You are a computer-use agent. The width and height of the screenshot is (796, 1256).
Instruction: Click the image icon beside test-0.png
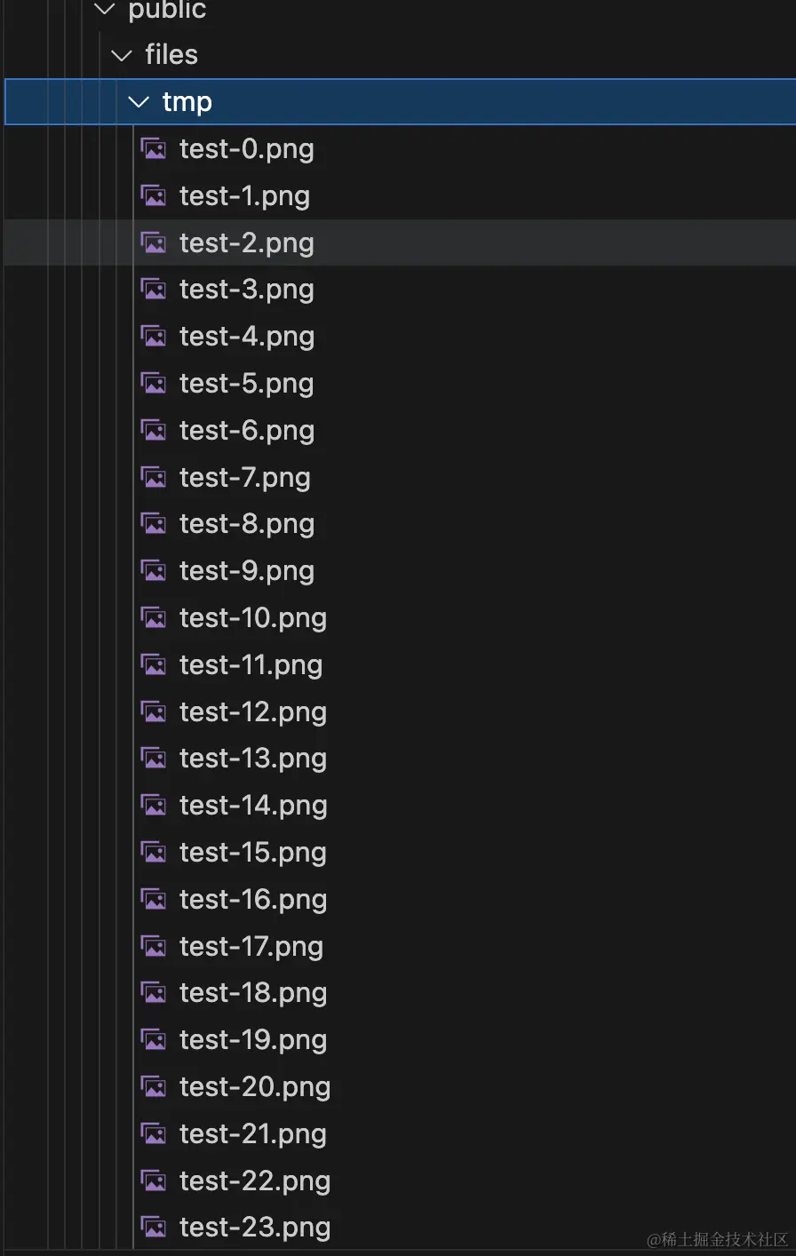(x=153, y=148)
